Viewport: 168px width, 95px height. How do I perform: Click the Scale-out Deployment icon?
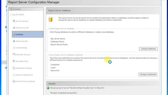pyautogui.click(x=14, y=75)
